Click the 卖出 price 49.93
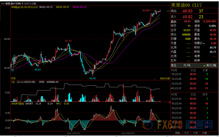Image resolution: width=219 pixels, height=137 pixels. click(x=188, y=11)
